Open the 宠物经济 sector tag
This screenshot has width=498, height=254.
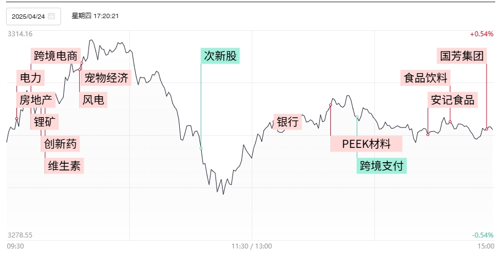tap(106, 78)
